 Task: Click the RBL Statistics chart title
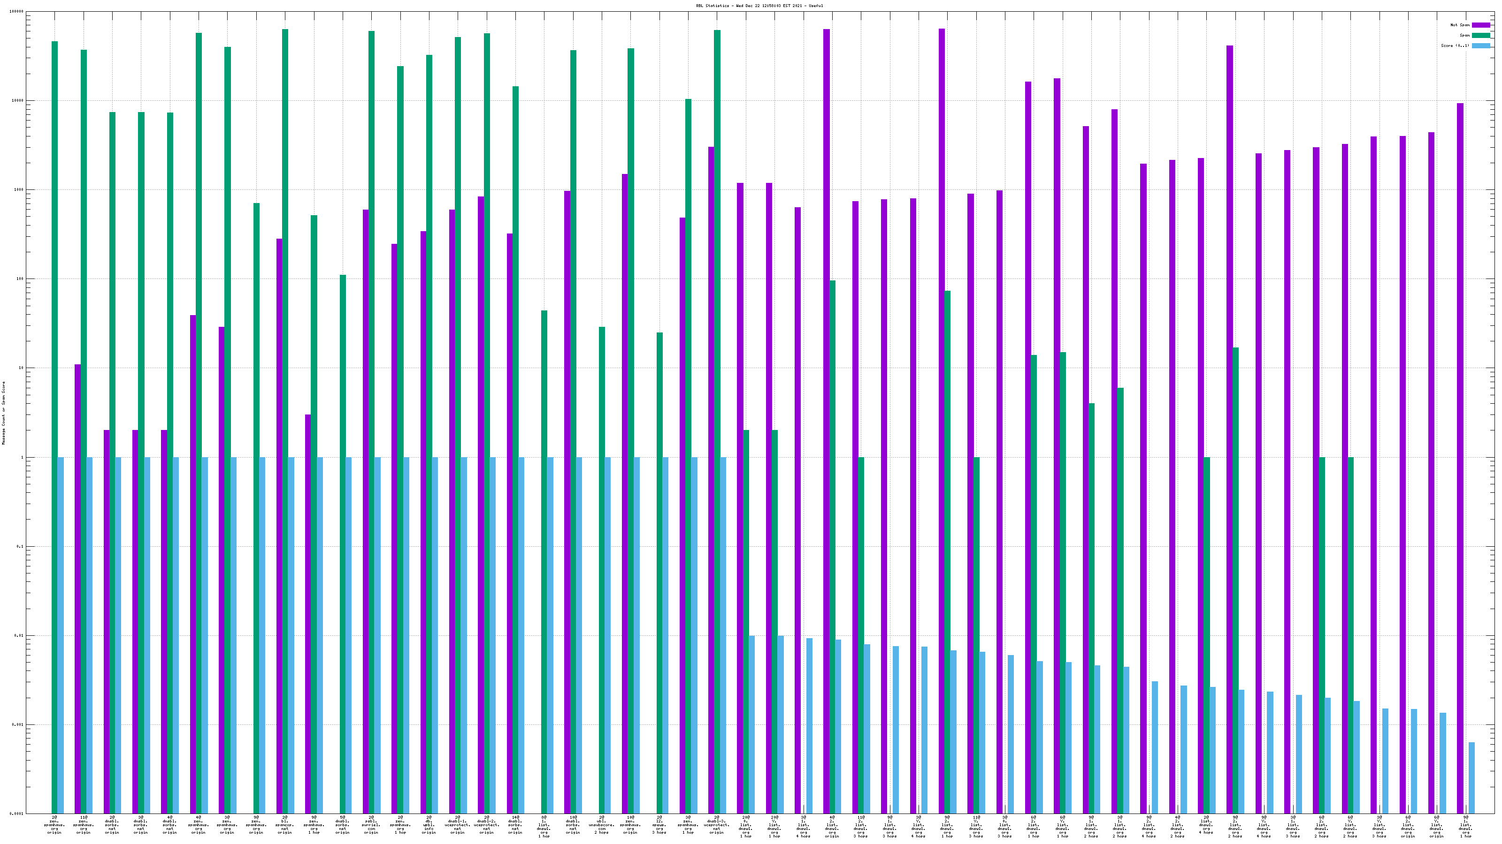click(759, 6)
